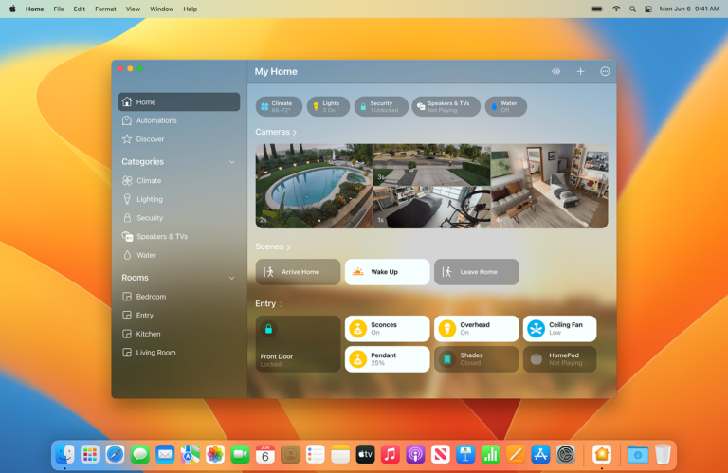Open the Help menu
728x473 pixels.
190,9
